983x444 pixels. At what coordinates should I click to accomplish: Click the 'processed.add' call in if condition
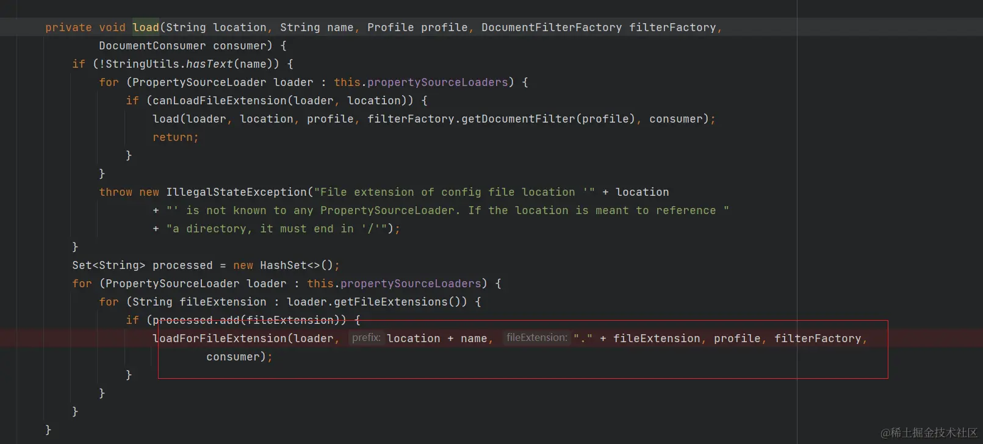point(196,320)
